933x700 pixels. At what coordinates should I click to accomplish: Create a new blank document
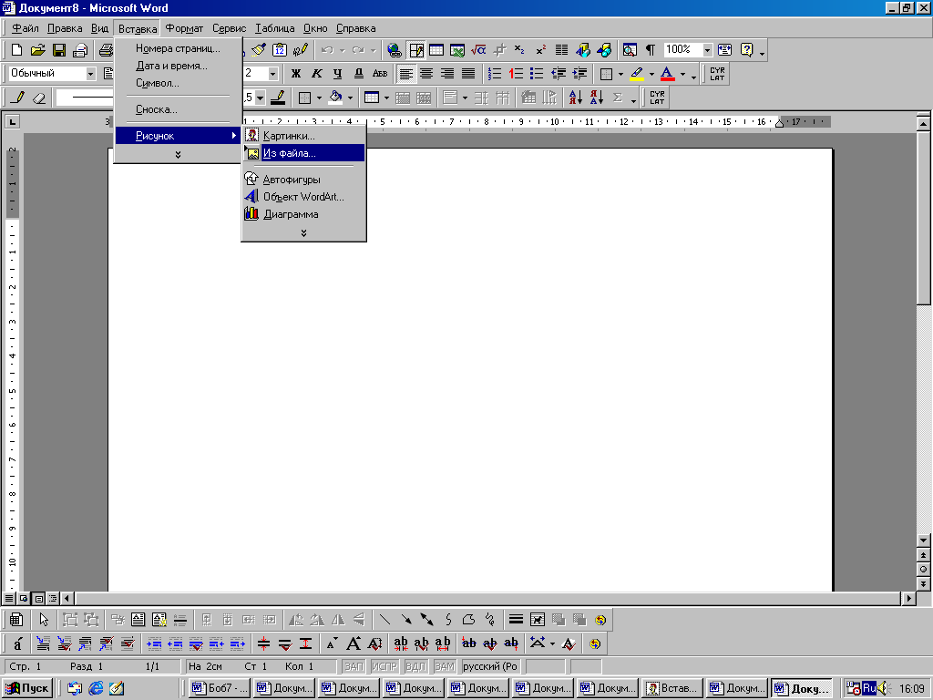point(16,50)
